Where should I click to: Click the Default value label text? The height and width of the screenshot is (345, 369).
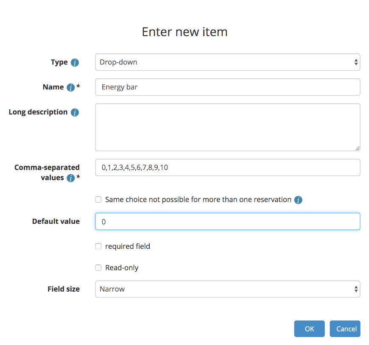click(56, 221)
